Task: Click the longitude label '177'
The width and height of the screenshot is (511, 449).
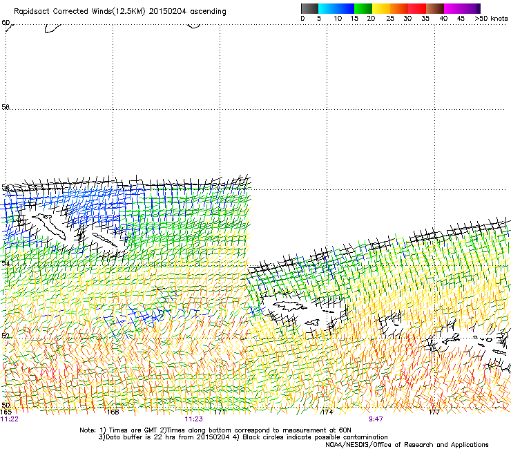Action: (434, 412)
